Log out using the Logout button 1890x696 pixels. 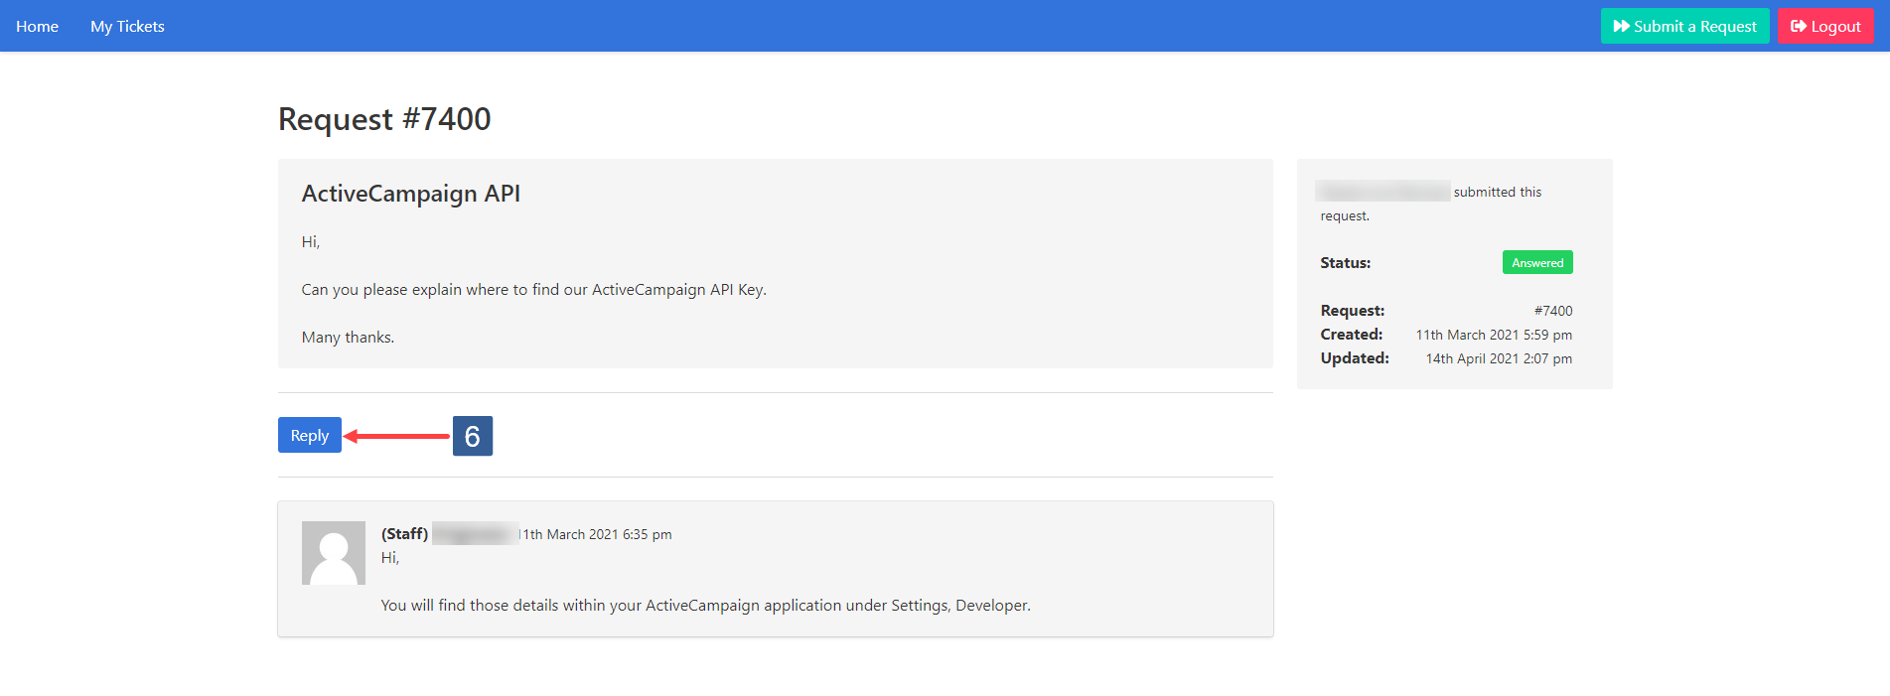[x=1825, y=26]
